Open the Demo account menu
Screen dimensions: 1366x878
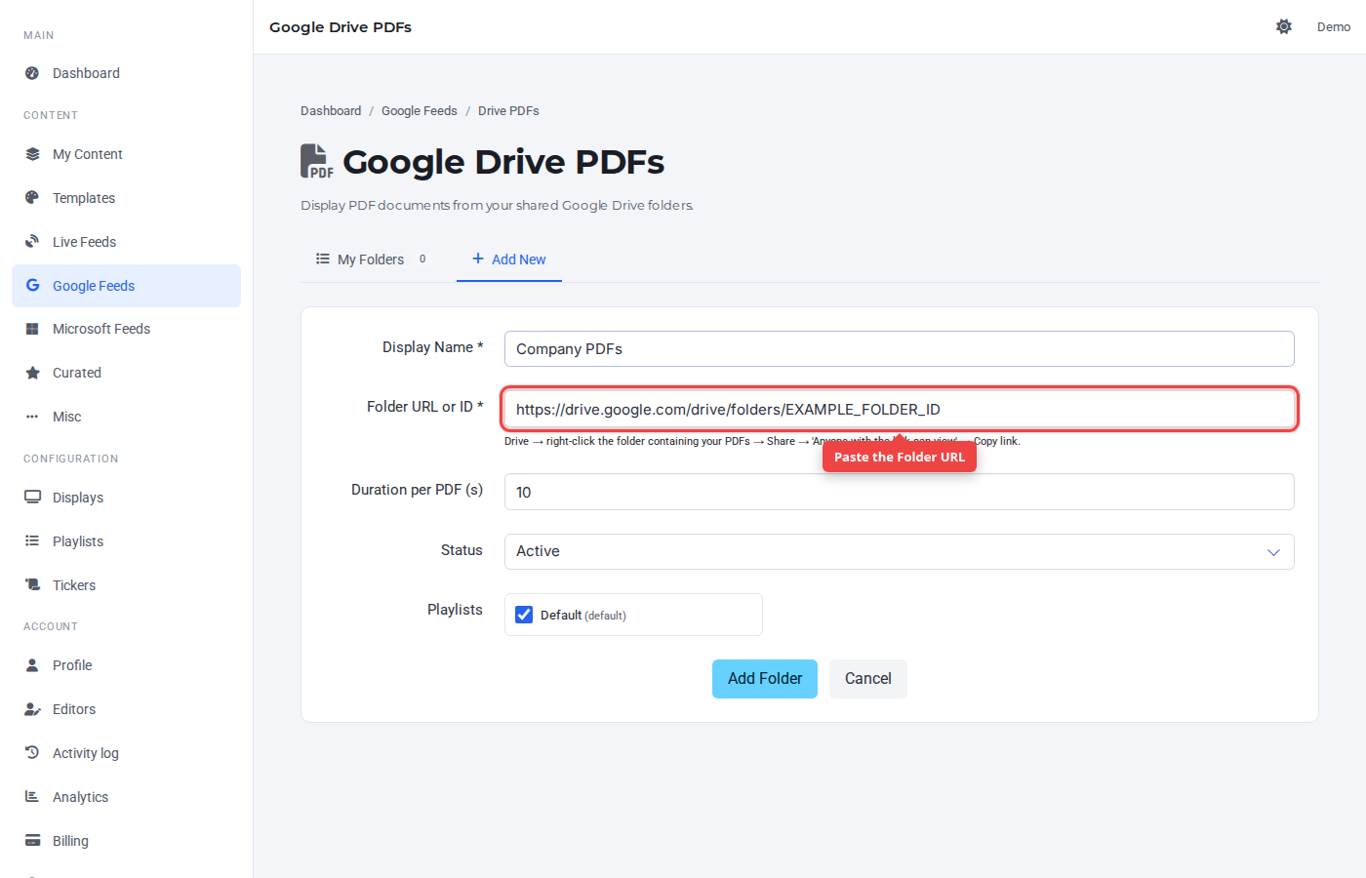click(x=1334, y=26)
